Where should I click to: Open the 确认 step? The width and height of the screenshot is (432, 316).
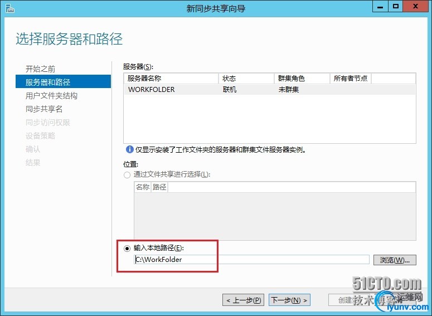[33, 149]
